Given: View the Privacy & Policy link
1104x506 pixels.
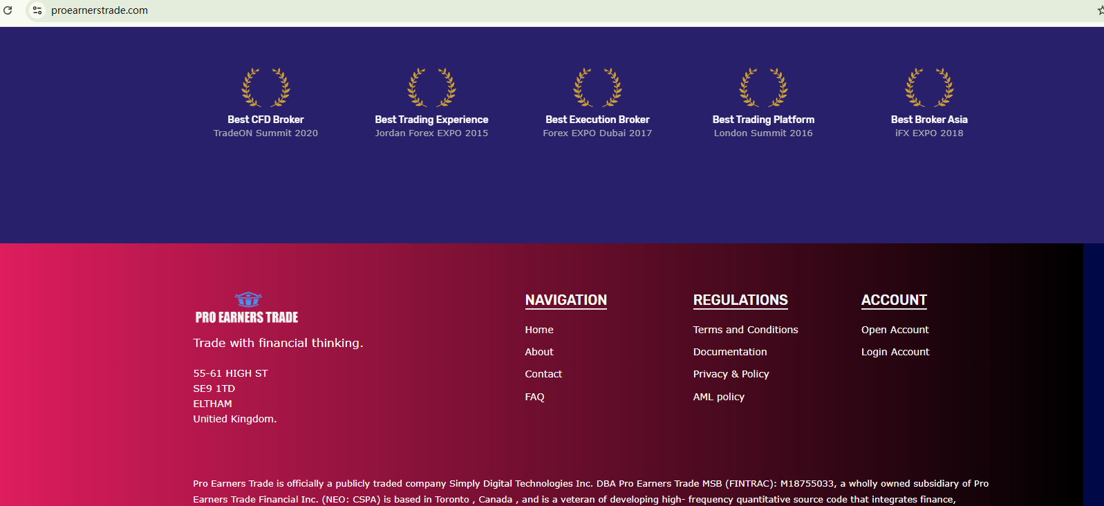Looking at the screenshot, I should pos(731,374).
